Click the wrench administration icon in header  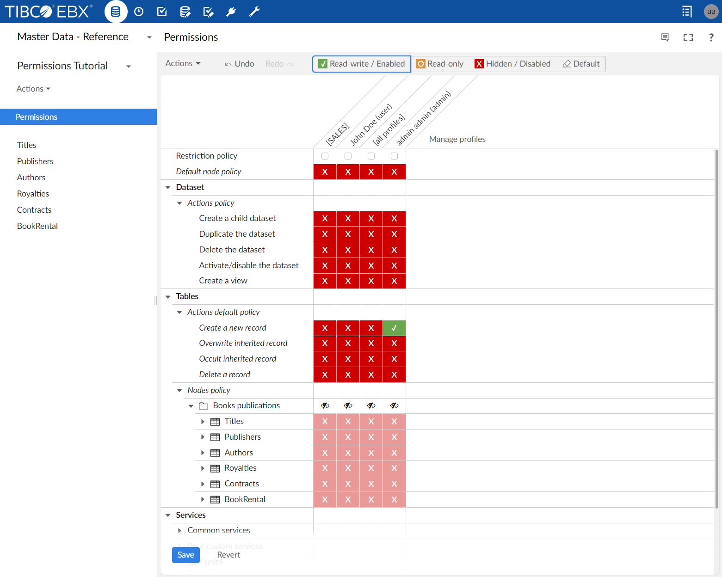(x=254, y=12)
